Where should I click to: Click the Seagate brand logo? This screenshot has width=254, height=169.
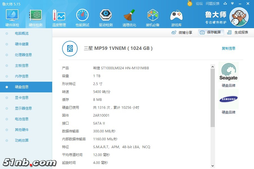coord(228,72)
